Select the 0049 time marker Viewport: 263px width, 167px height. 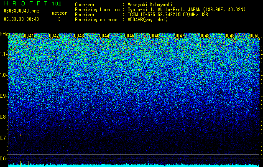pos(230,36)
